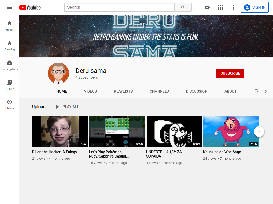Click title 'Knuckles da Wae Sage'
The width and height of the screenshot is (273, 204).
(x=222, y=152)
